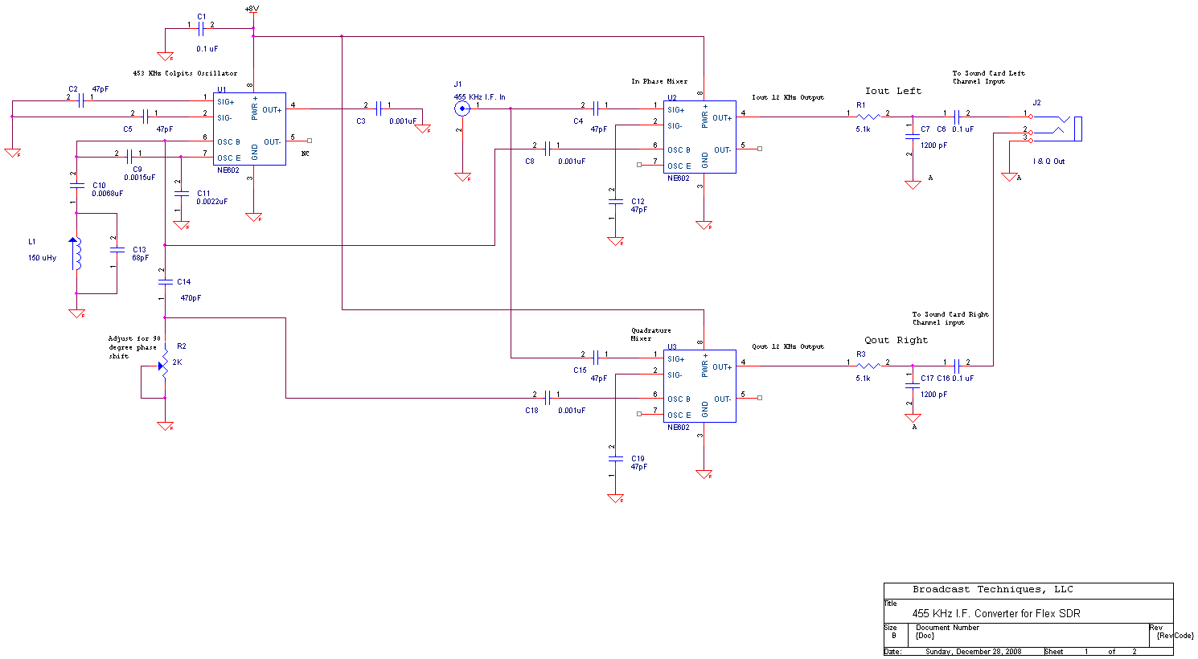Click the J1 BNC connector symbol
The width and height of the screenshot is (1198, 659).
[x=462, y=108]
